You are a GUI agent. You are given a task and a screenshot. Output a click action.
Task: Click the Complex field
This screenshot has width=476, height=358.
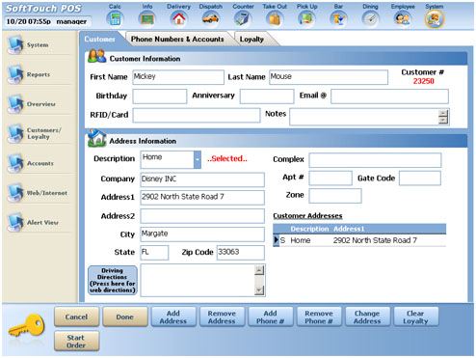click(x=375, y=160)
